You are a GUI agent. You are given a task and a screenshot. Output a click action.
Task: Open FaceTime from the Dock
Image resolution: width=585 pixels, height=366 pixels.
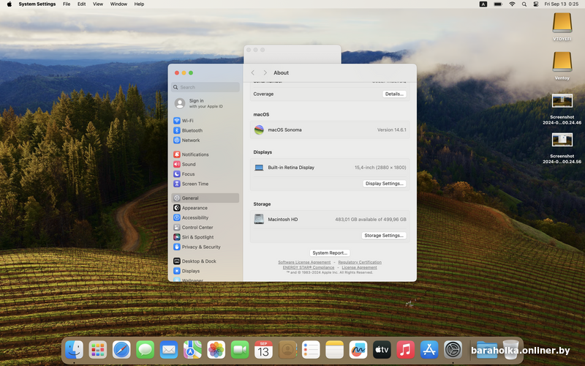point(240,350)
